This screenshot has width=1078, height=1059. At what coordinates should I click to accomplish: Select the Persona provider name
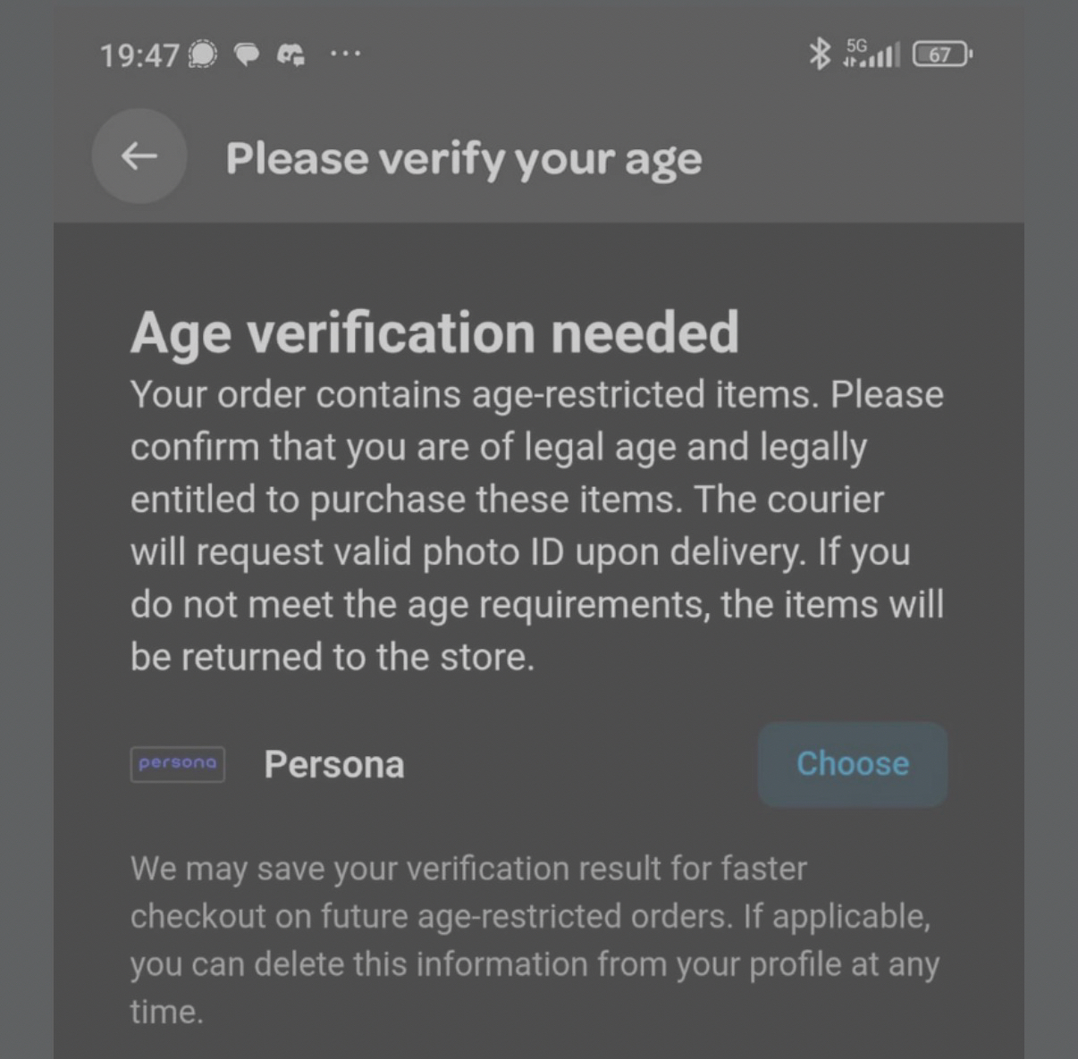tap(334, 765)
